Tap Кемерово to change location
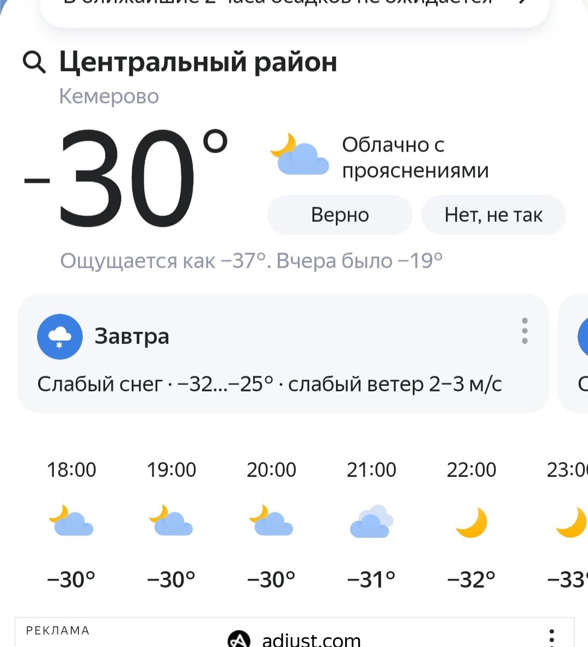Viewport: 588px width, 647px height. 109,96
